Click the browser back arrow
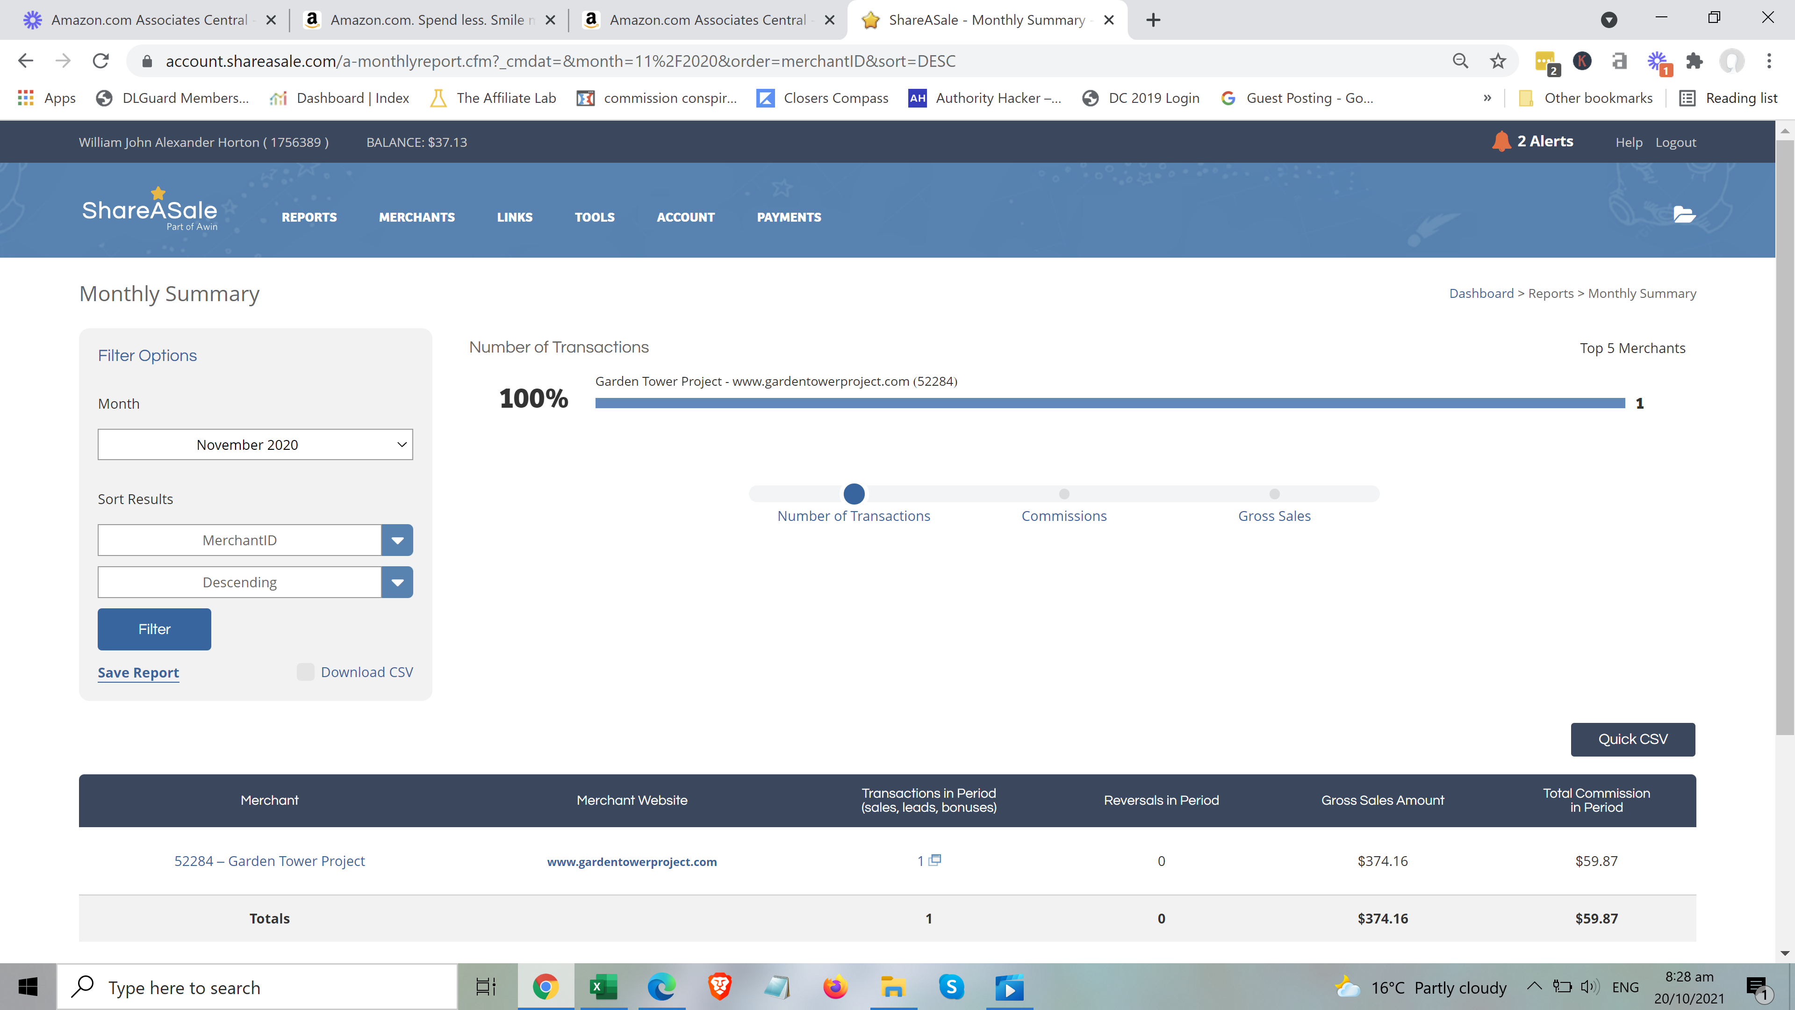 (26, 61)
